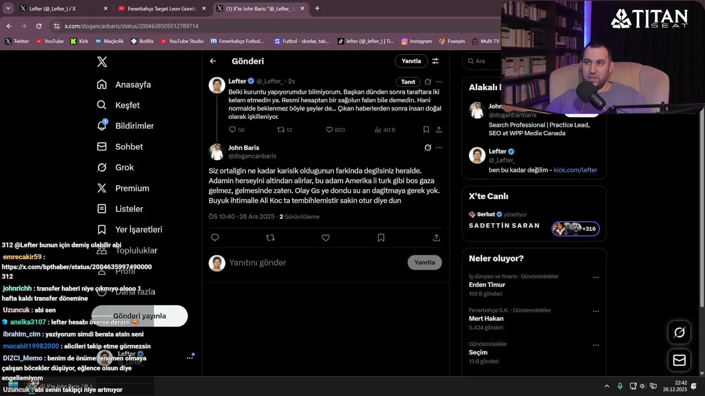Image resolution: width=705 pixels, height=396 pixels.
Task: Open Kick bookmark
Action: click(x=79, y=41)
